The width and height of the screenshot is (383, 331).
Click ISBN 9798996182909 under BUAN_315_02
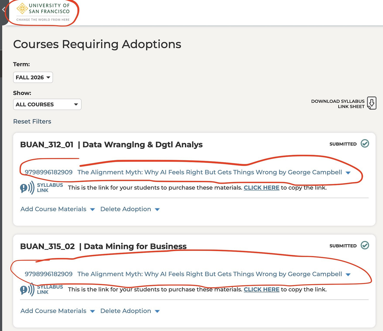[49, 274]
